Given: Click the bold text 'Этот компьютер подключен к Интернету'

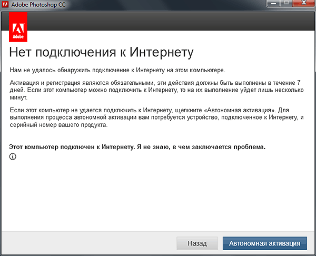Looking at the screenshot, I should 72,147.
